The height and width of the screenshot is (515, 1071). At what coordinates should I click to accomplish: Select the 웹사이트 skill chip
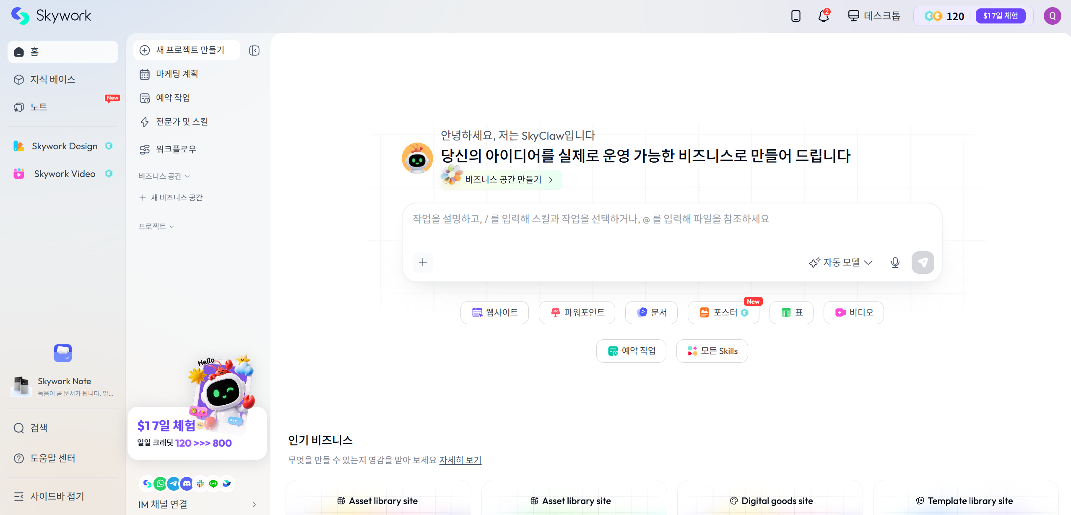click(494, 312)
